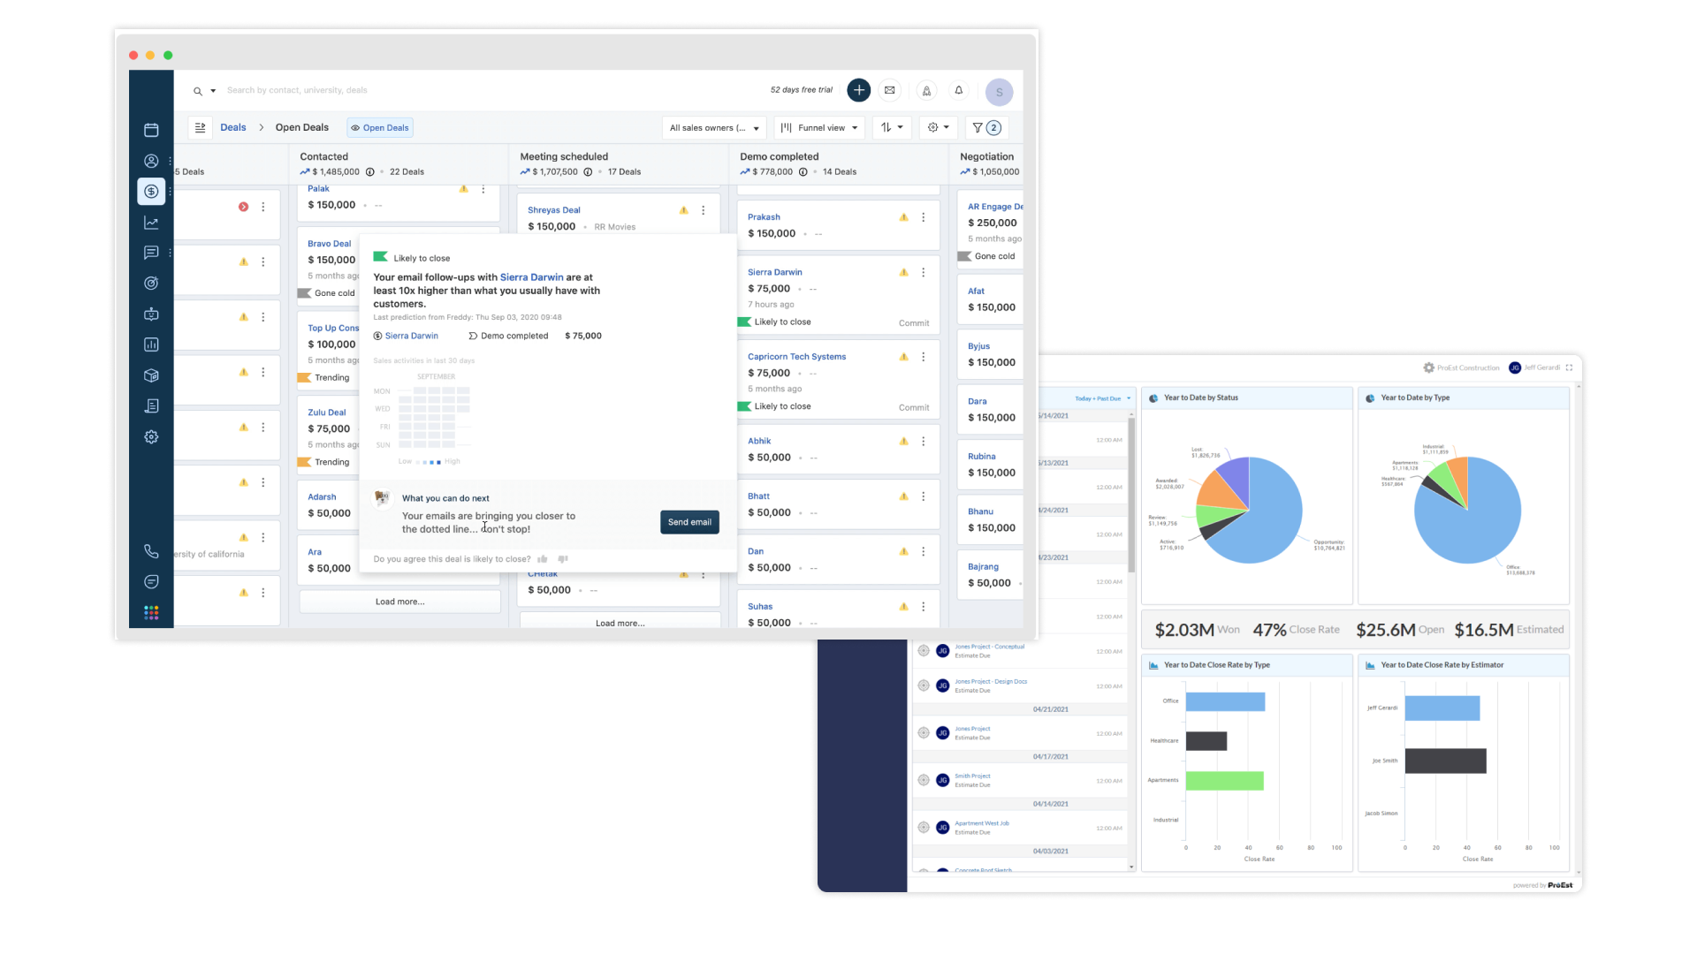Toggle the warning alert icon on Abhik deal
This screenshot has width=1697, height=954.
point(903,440)
